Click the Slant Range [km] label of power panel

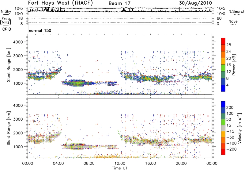[x=9, y=65]
